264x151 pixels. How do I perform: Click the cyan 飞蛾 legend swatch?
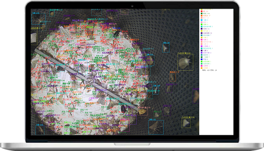(x=201, y=19)
